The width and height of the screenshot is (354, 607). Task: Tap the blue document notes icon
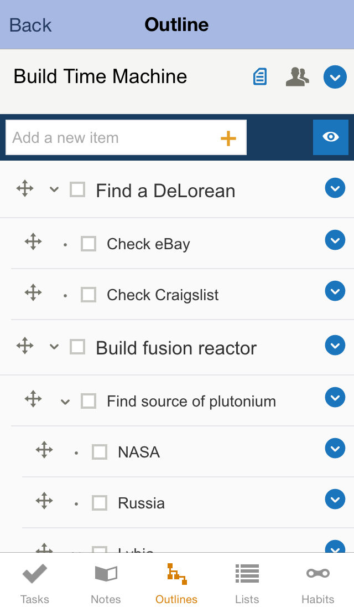(x=259, y=76)
